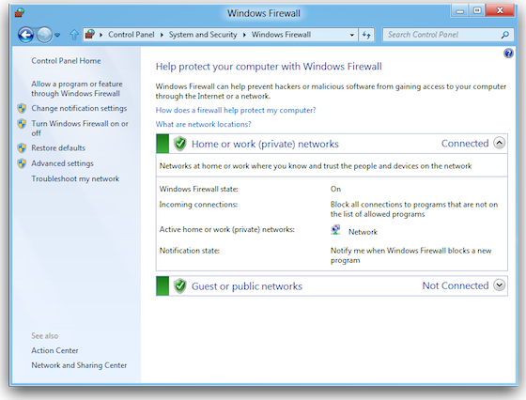
Task: Go up one level with the Up arrow
Action: tap(74, 34)
